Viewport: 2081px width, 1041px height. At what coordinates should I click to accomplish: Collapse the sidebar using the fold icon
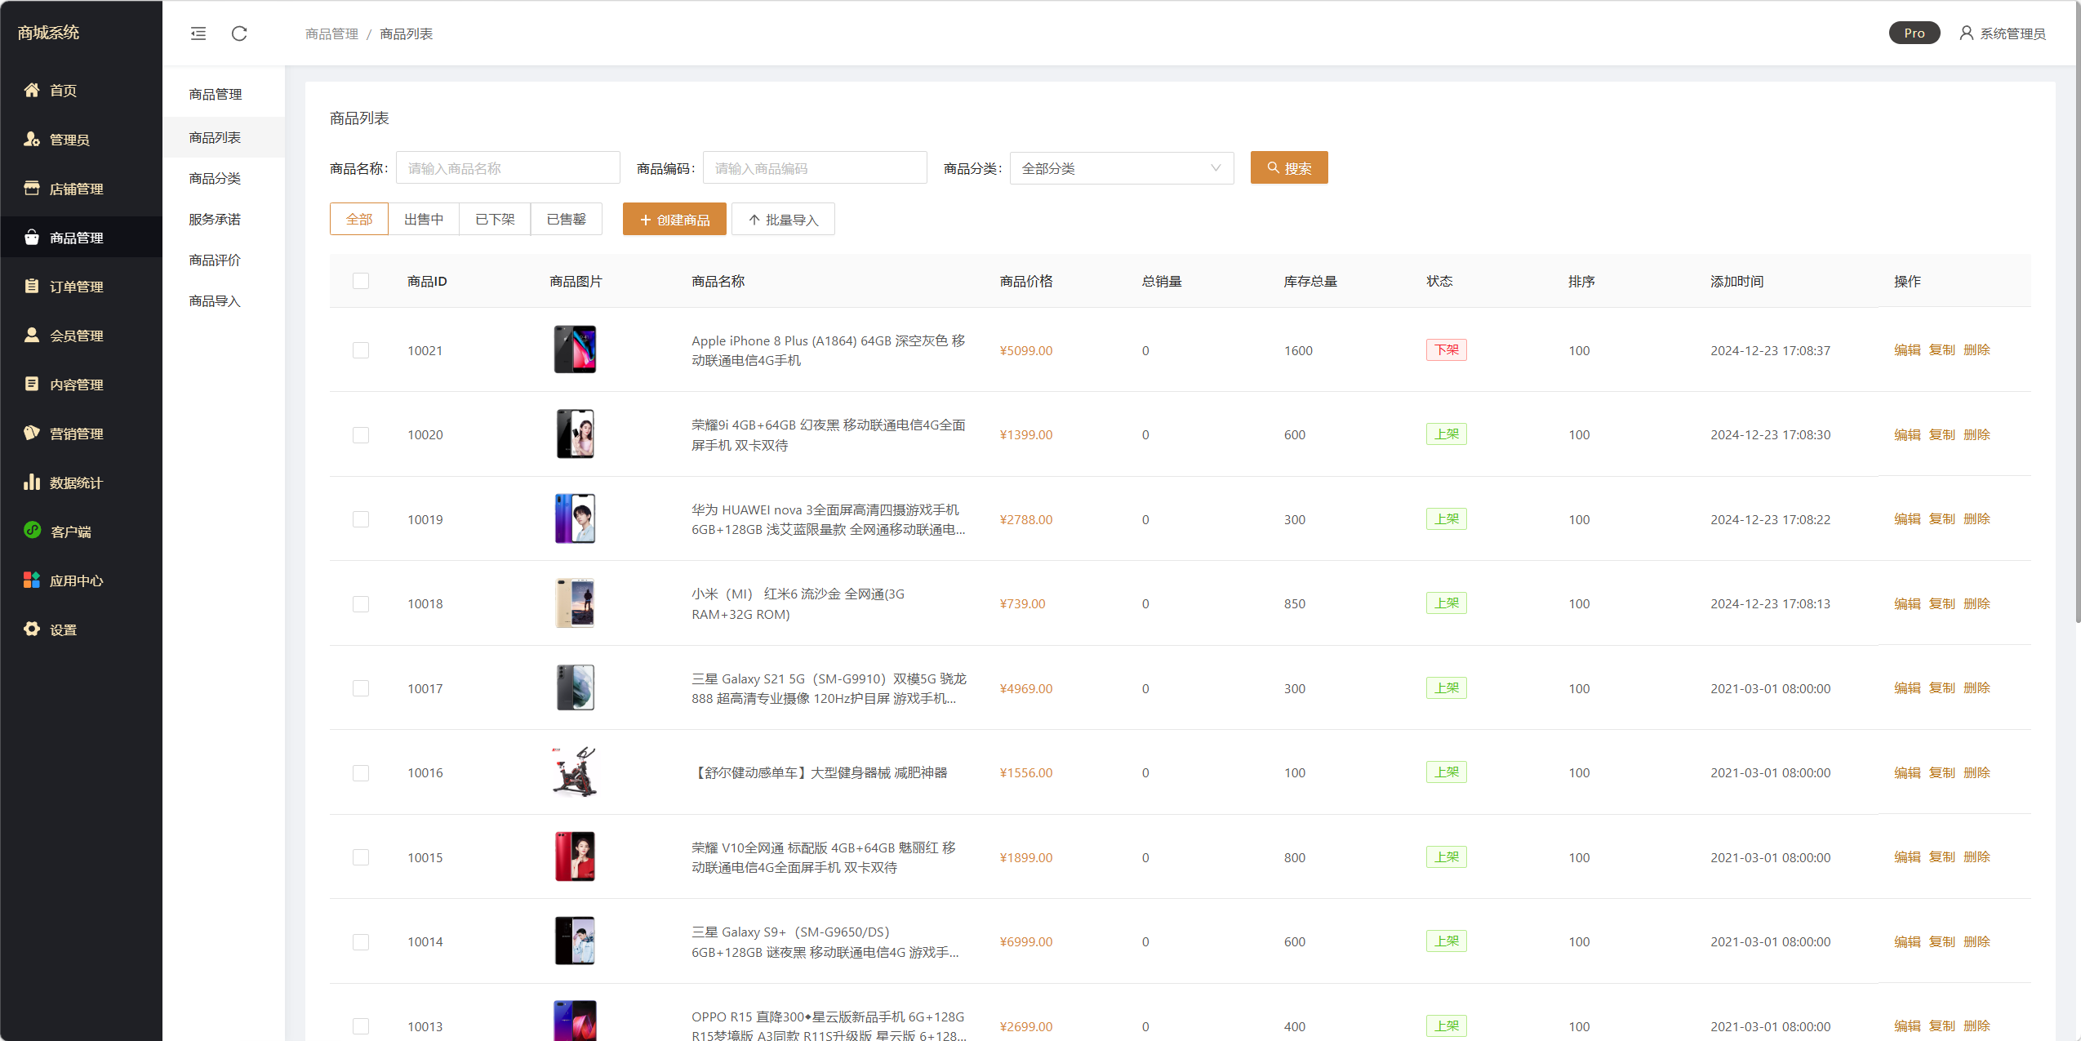tap(198, 33)
